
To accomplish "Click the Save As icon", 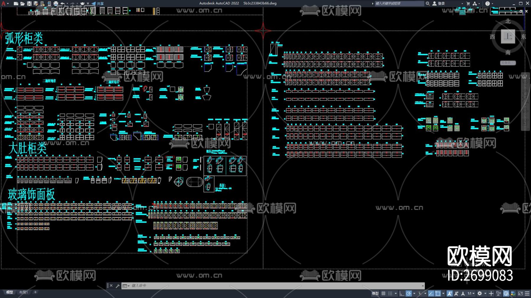I will tap(36, 4).
